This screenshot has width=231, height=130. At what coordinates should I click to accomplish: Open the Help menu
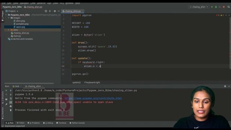pyautogui.click(x=78, y=3)
